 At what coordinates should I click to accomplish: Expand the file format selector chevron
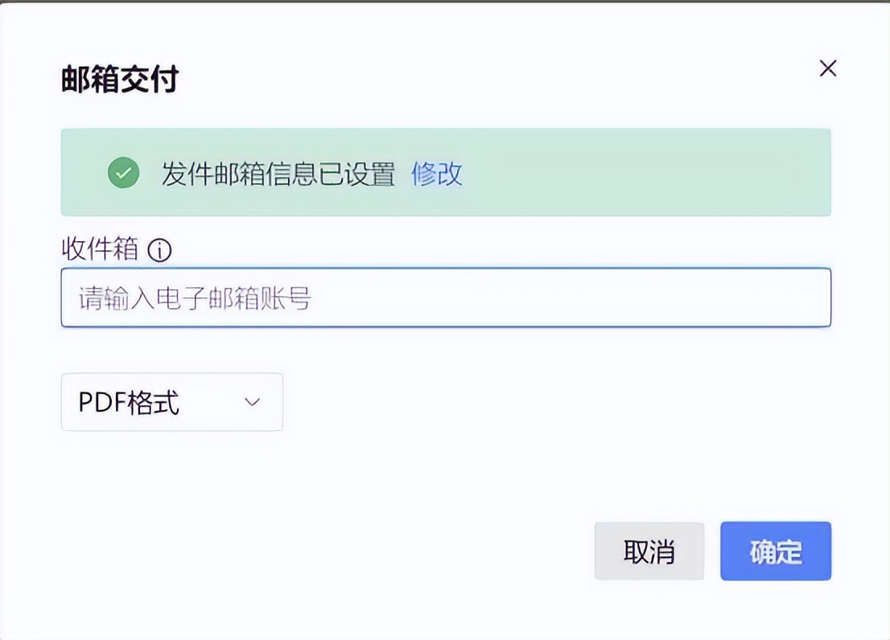pos(252,402)
